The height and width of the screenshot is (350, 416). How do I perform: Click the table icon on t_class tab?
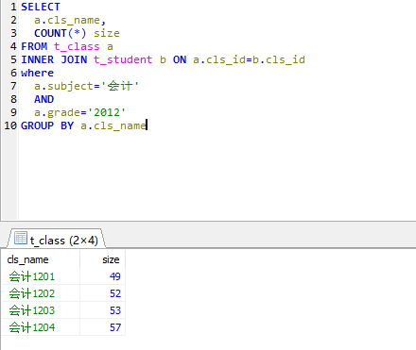[21, 238]
